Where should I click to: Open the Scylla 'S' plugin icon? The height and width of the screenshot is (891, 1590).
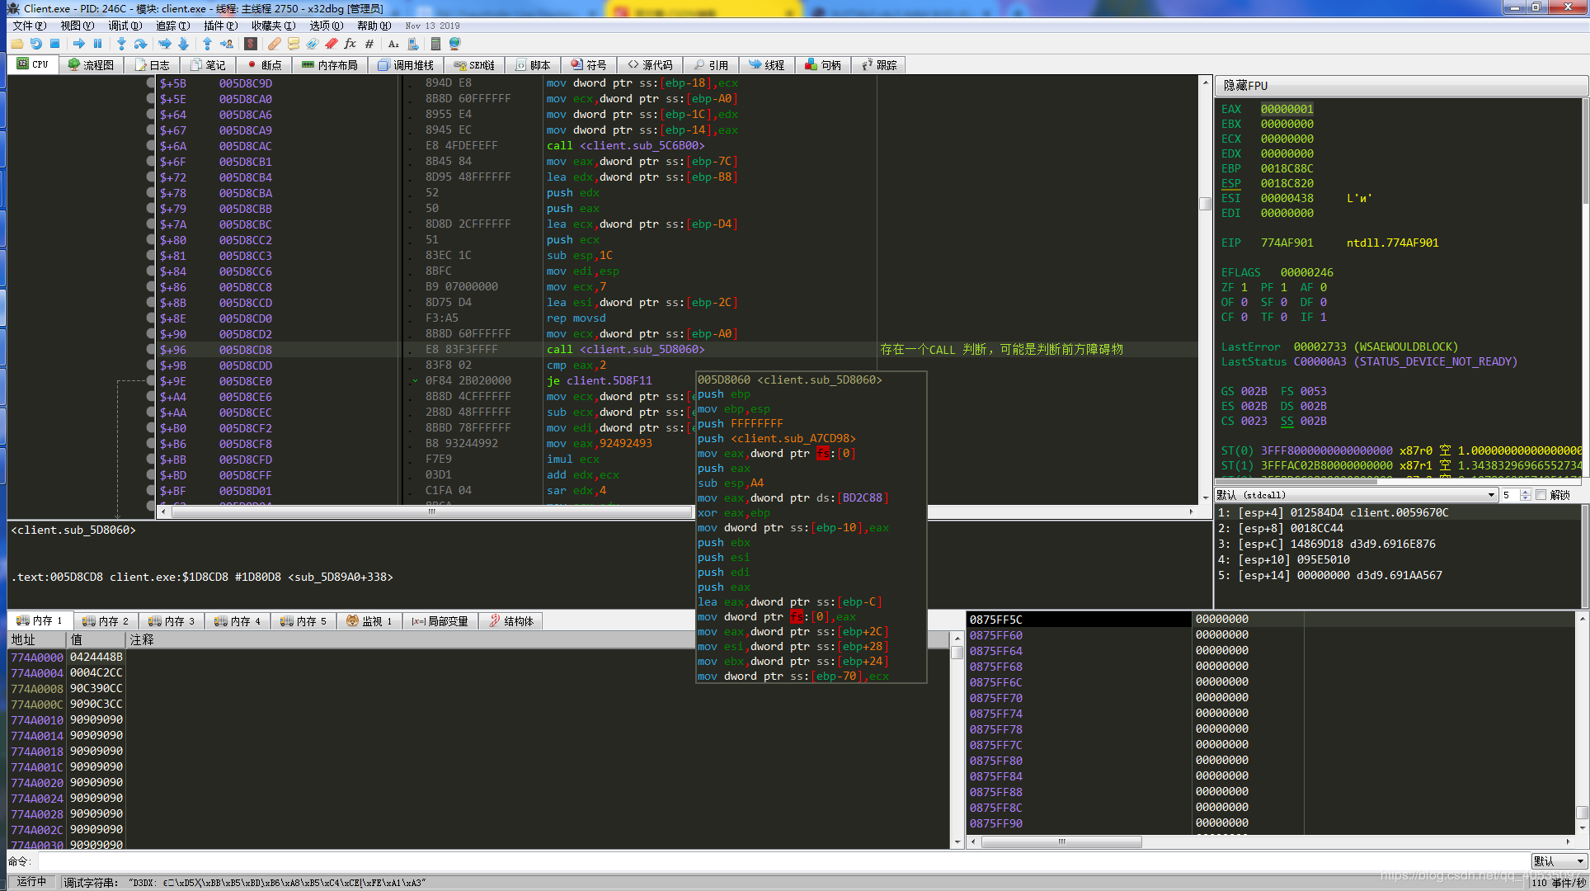[251, 44]
